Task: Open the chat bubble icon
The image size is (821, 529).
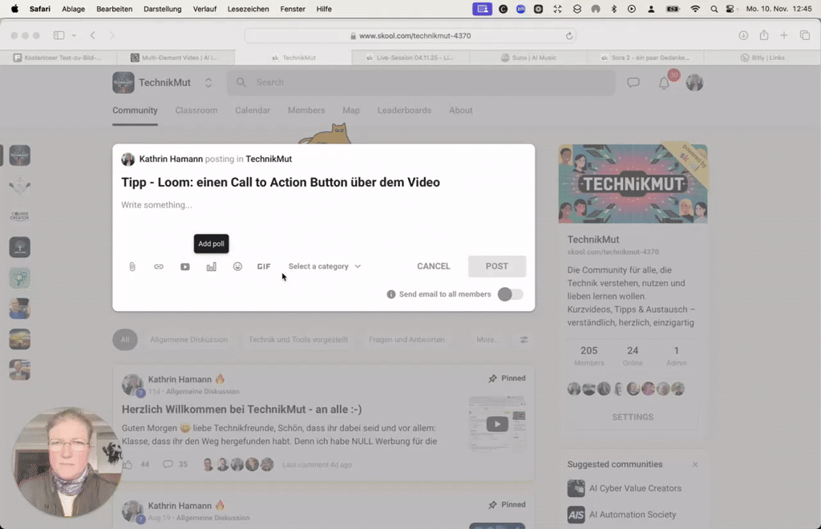Action: click(633, 83)
